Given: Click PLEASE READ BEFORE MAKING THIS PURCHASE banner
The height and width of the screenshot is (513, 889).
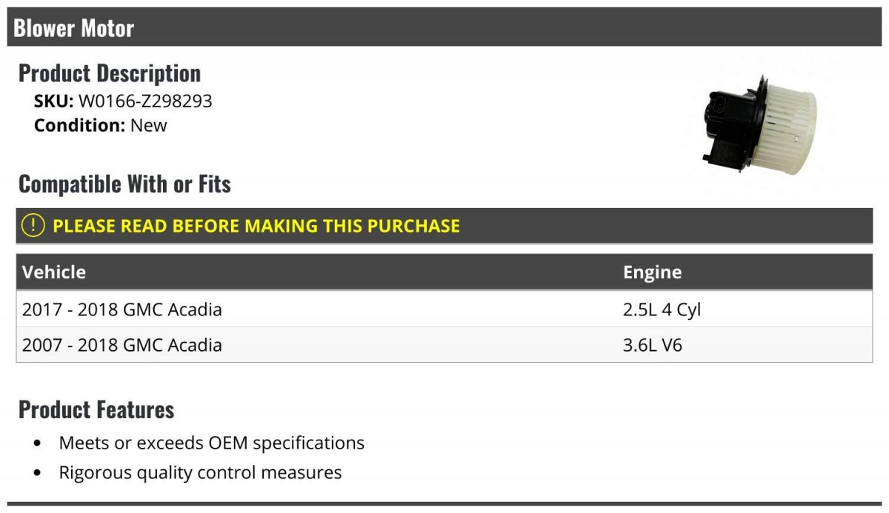Looking at the screenshot, I should pos(444,226).
